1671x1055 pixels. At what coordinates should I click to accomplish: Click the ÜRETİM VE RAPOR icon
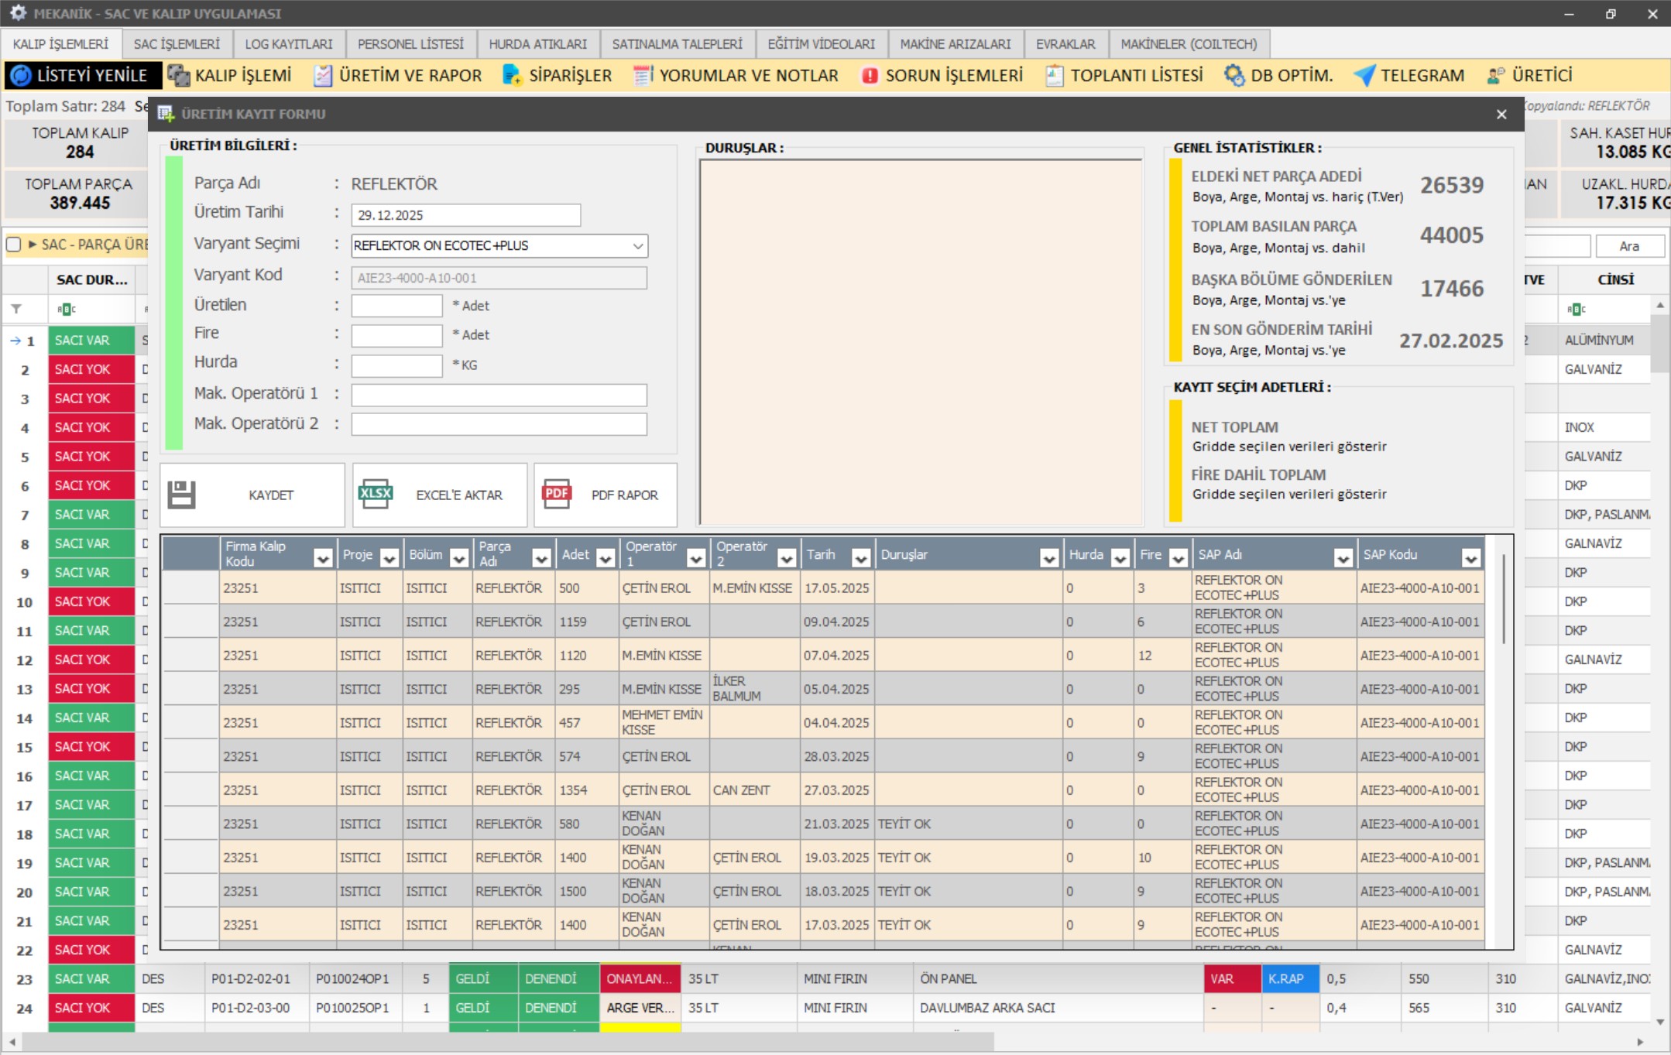[323, 75]
